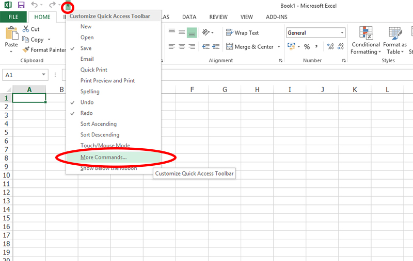
Task: Open the FILE tab
Action: [13, 17]
